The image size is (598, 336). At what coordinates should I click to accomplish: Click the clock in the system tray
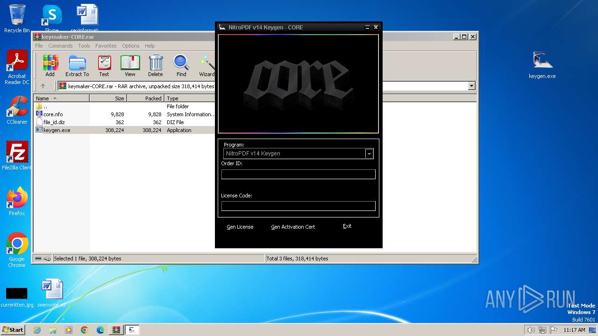(574, 330)
